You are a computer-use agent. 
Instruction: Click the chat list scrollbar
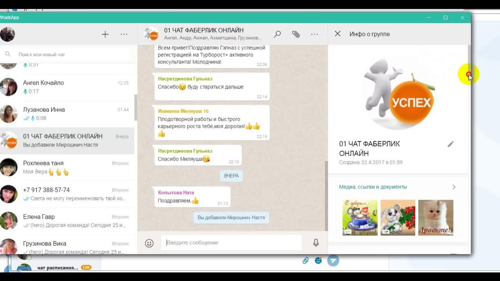pos(136,107)
